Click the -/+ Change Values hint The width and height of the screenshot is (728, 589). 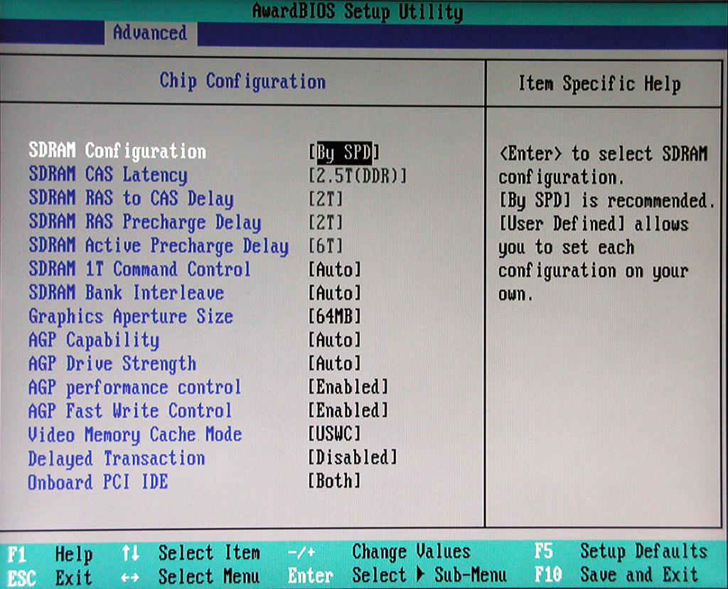(x=379, y=552)
